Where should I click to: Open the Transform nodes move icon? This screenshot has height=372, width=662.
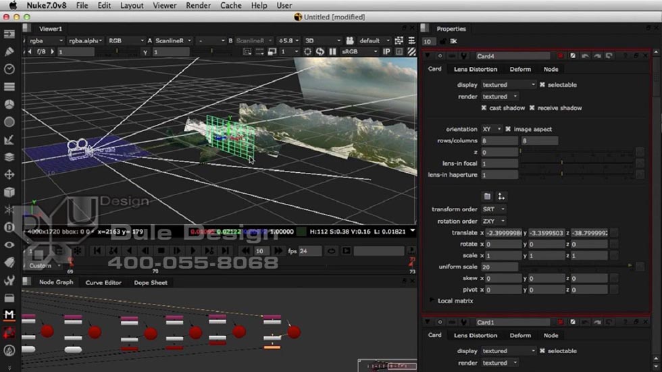point(9,174)
